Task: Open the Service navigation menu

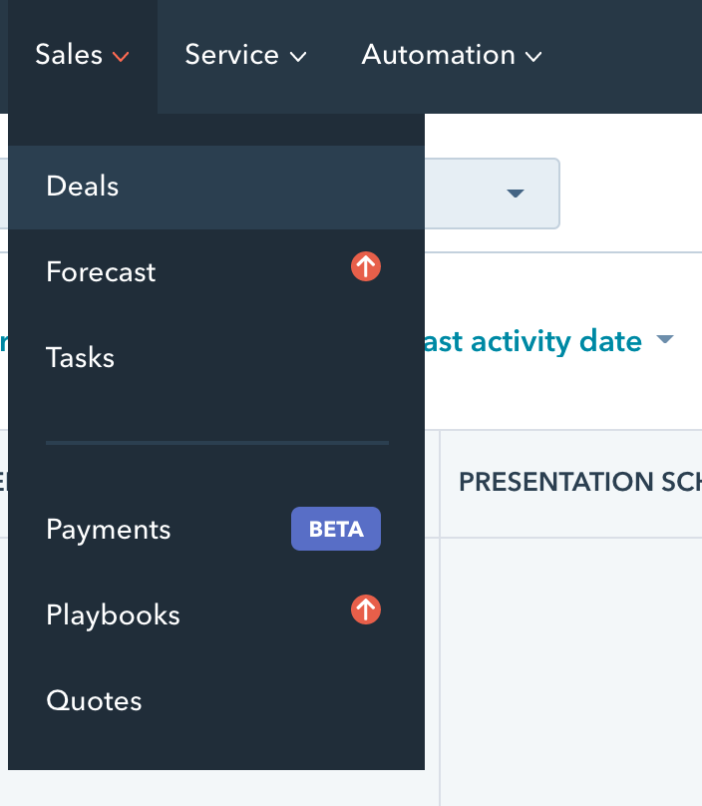Action: tap(231, 55)
